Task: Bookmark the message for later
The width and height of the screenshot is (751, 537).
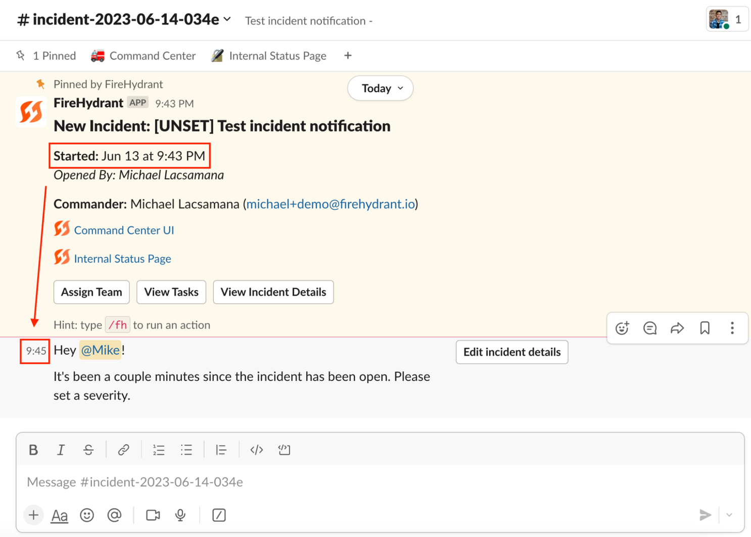Action: [705, 328]
